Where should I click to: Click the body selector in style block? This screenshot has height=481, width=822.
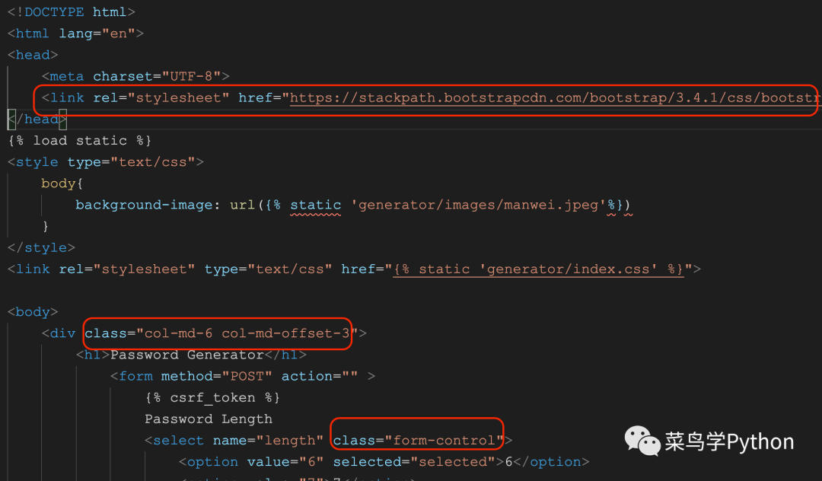click(58, 183)
